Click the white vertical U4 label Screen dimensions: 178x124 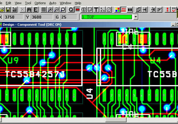[90, 94]
